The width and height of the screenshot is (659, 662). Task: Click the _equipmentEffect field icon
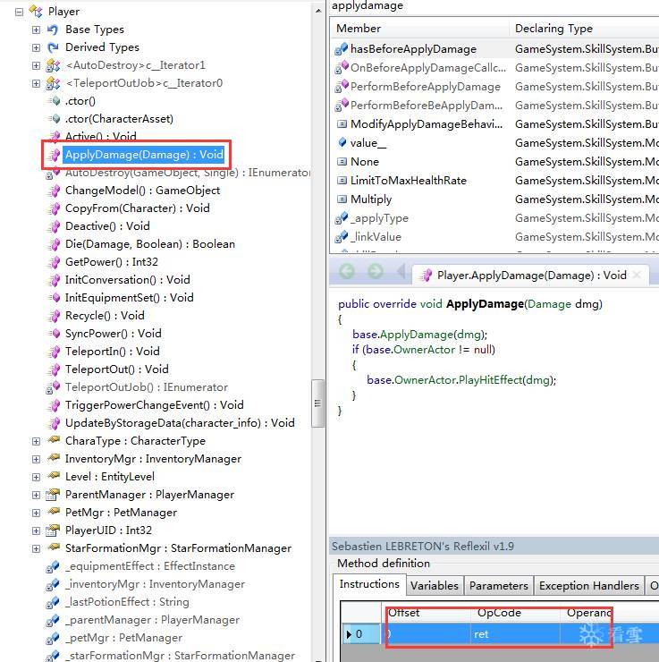(x=53, y=566)
